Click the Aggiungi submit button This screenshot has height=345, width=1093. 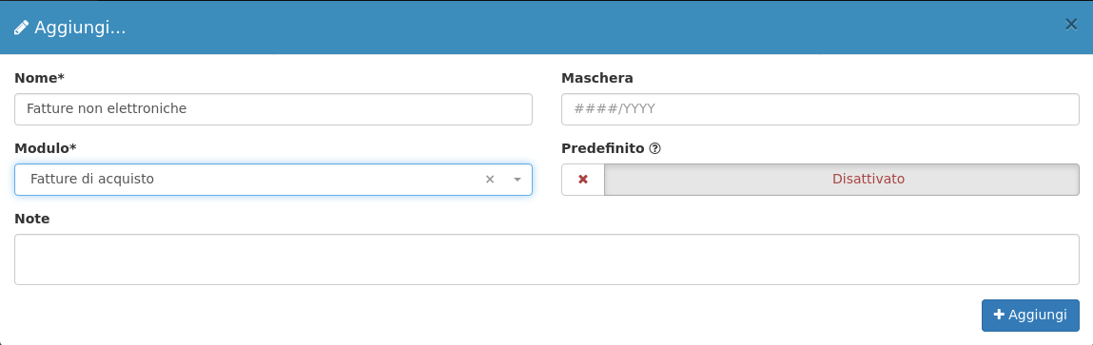pyautogui.click(x=1030, y=315)
